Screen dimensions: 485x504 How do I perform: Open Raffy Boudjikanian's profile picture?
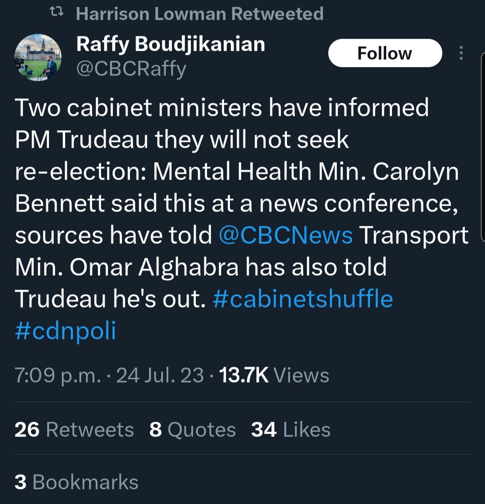point(38,57)
